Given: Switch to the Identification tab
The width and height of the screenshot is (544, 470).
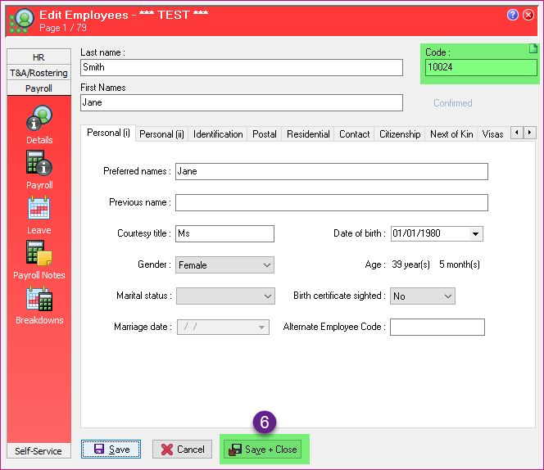Looking at the screenshot, I should [218, 134].
